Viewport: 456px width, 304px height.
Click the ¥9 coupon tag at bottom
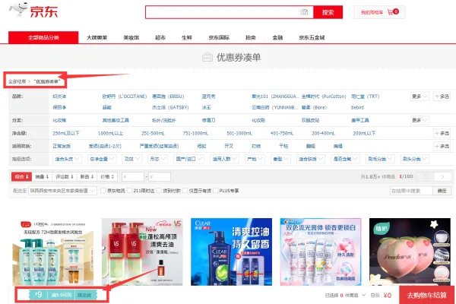[x=63, y=295]
